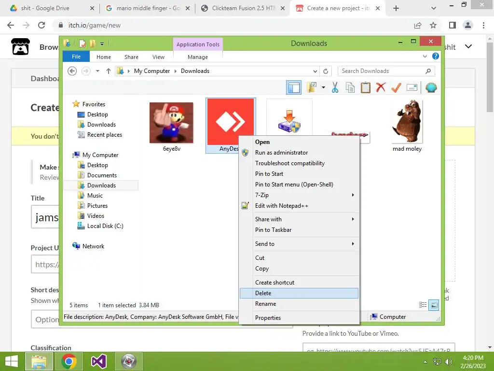
Task: Select the 6eye8v Mario image thumbnail
Action: click(171, 123)
